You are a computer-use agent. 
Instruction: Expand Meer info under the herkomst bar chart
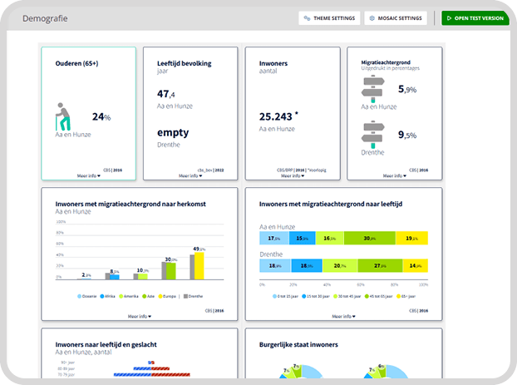click(x=140, y=316)
